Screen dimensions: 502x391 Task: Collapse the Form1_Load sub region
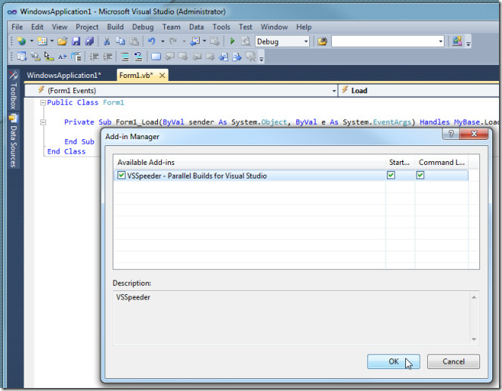pyautogui.click(x=43, y=122)
